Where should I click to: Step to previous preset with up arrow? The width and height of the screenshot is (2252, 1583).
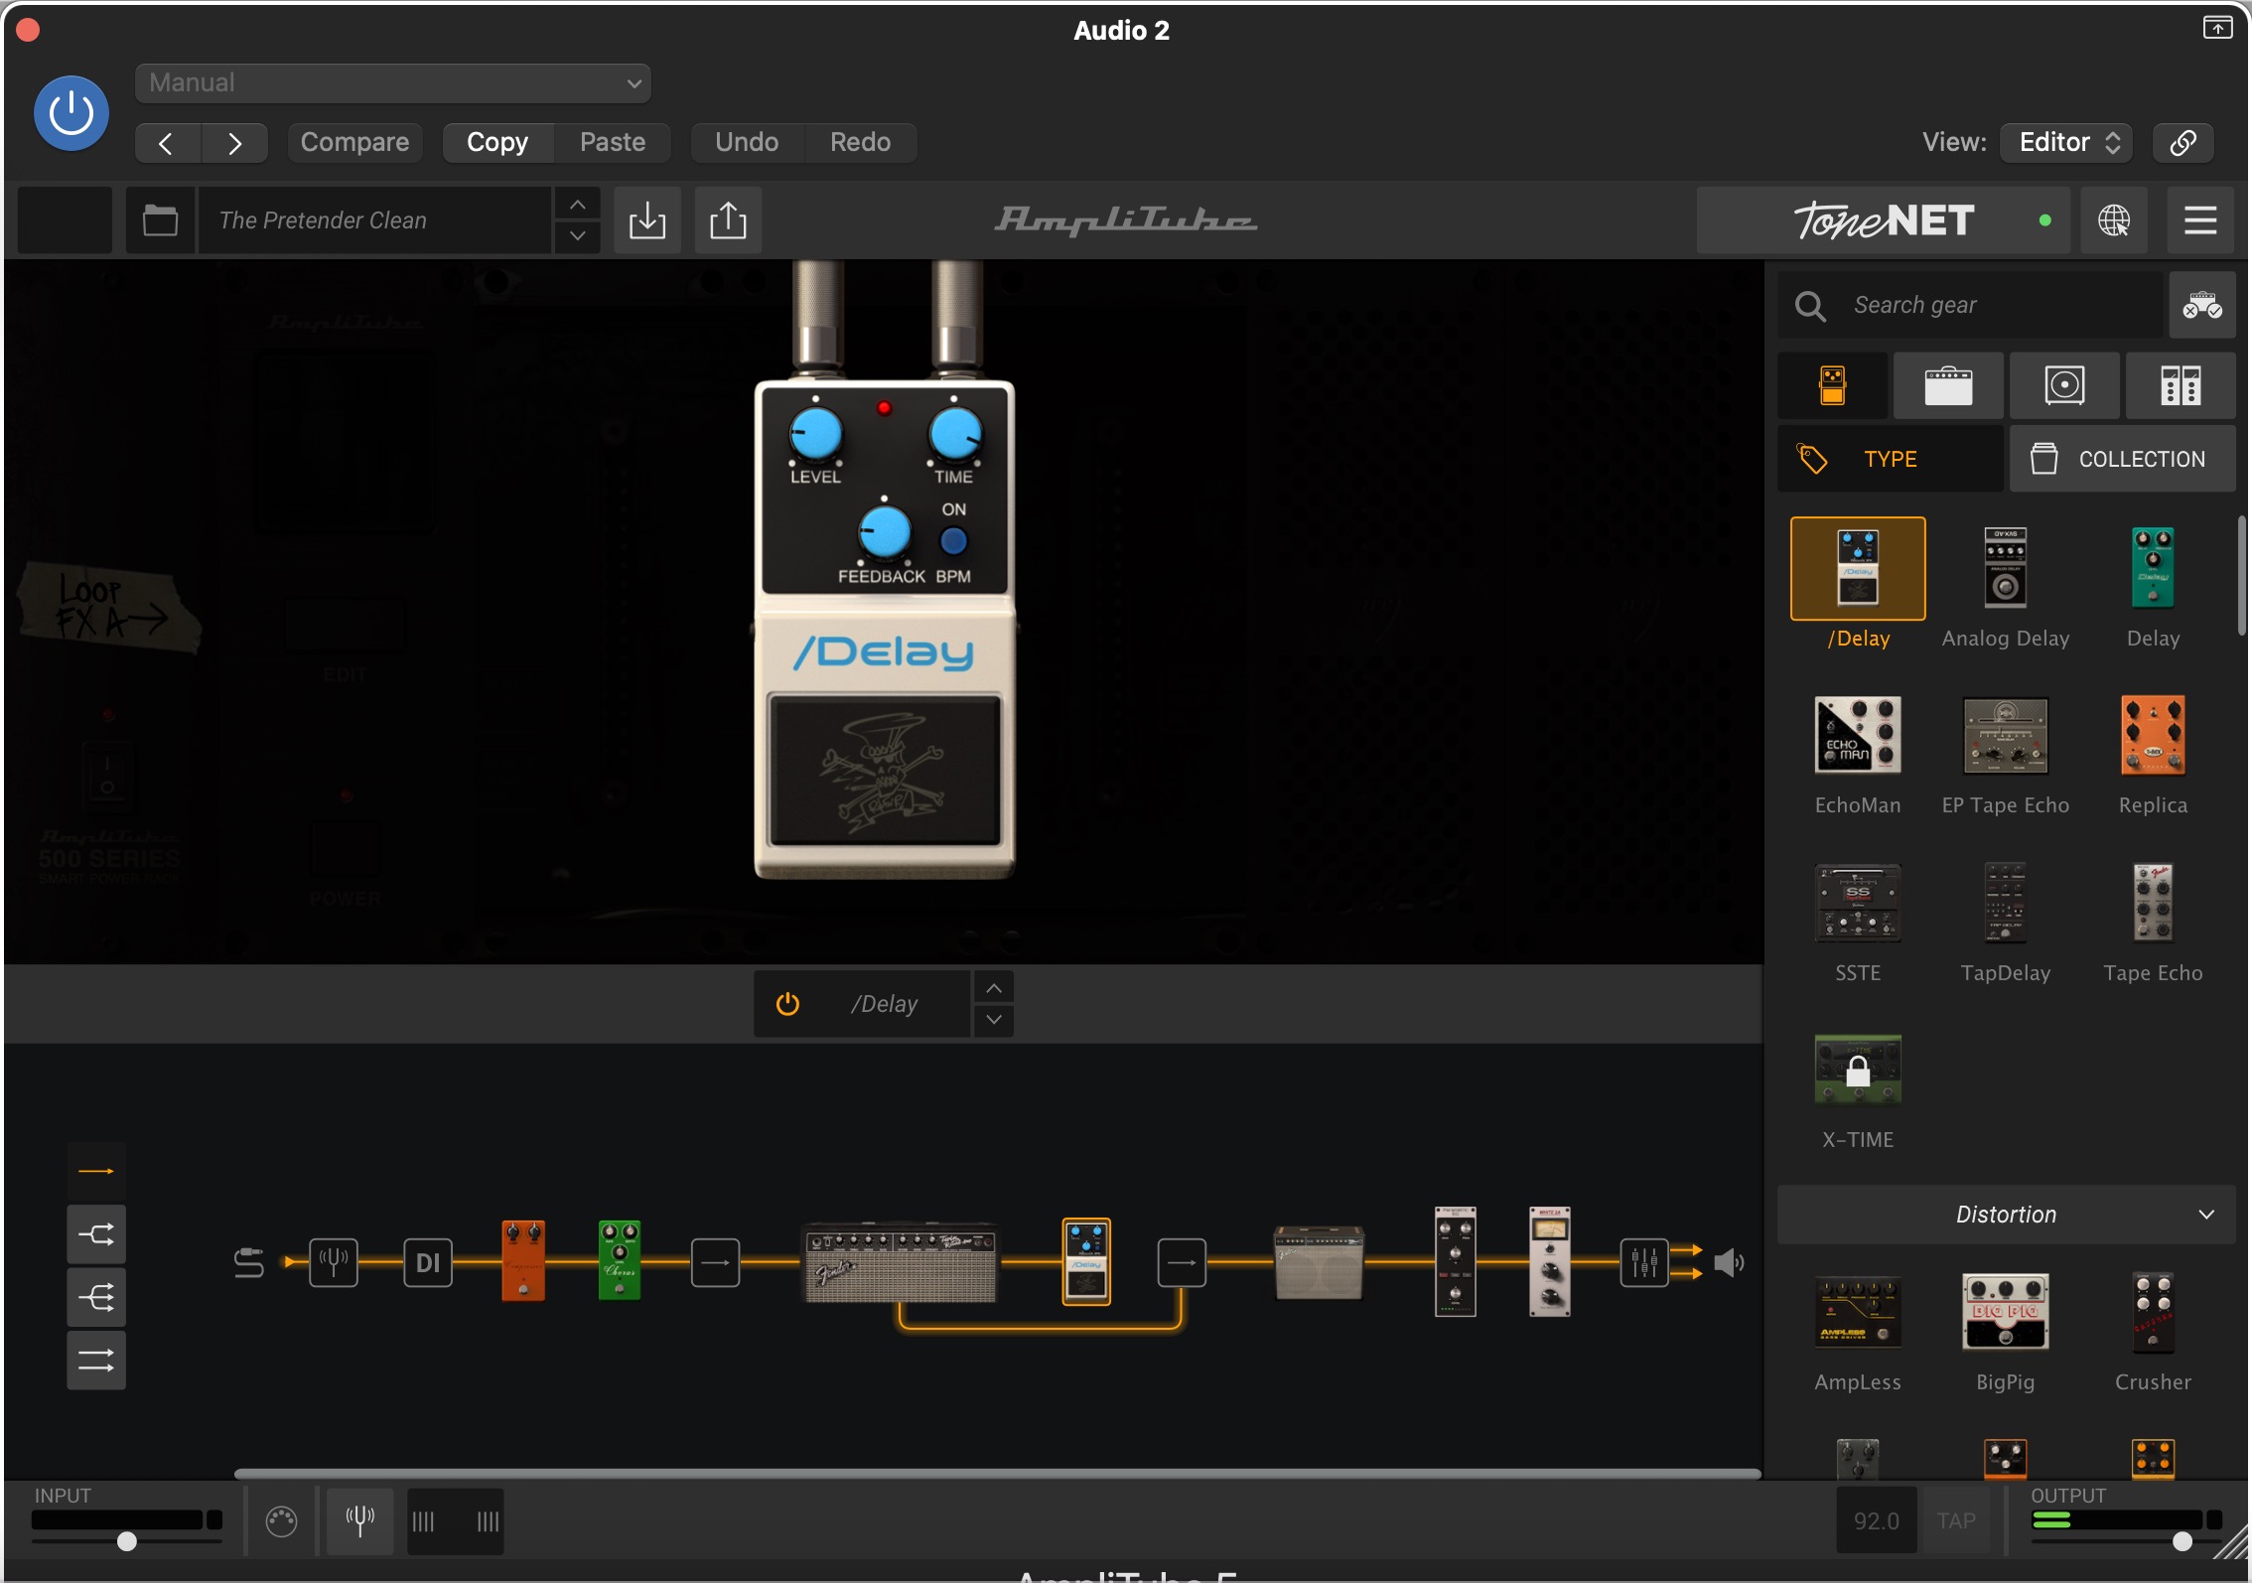click(x=577, y=205)
